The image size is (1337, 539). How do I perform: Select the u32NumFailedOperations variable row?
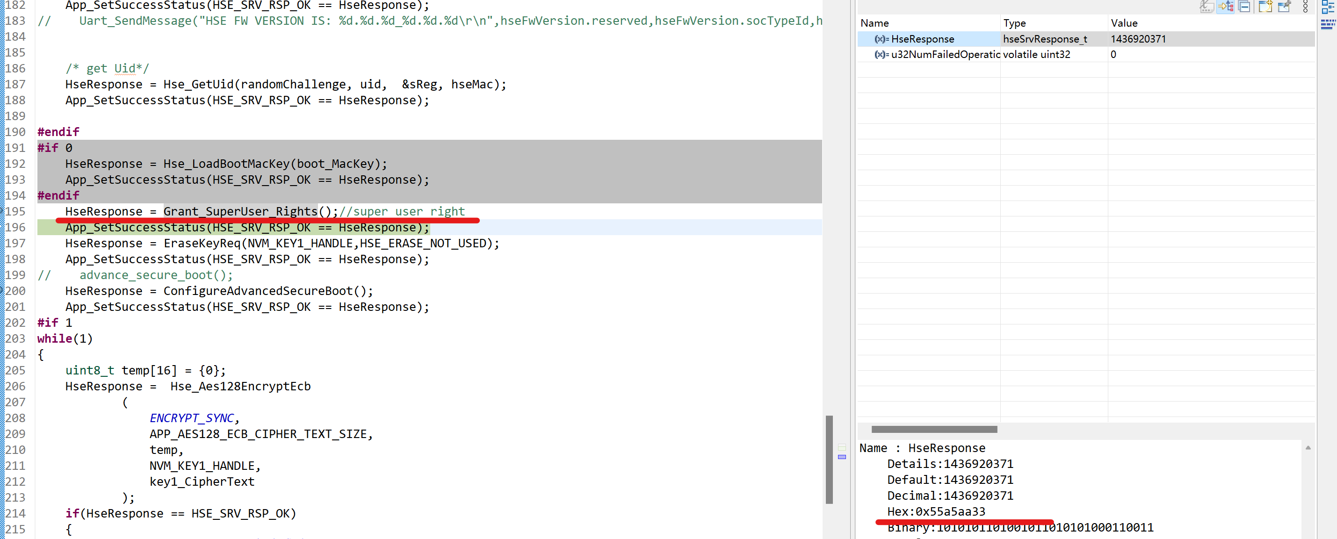click(x=1086, y=55)
